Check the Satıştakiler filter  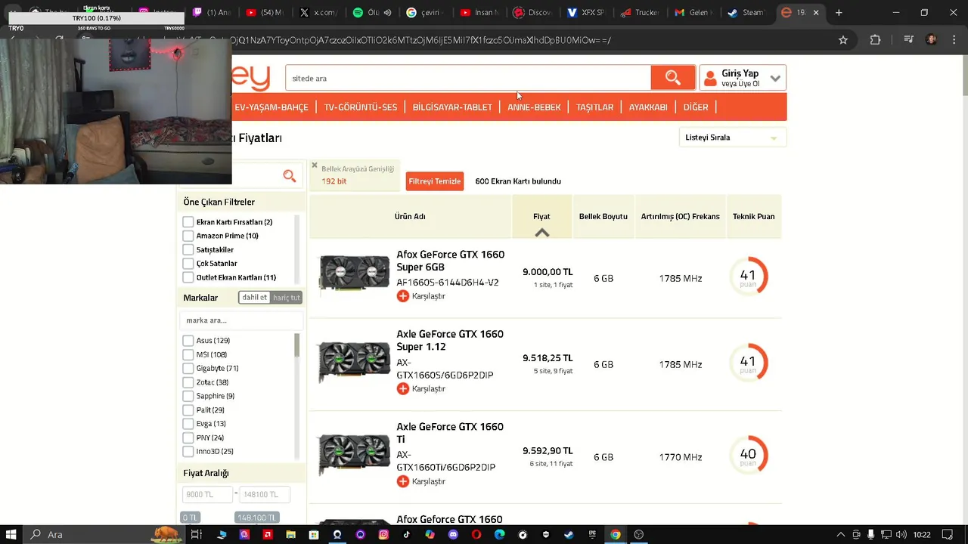coord(188,249)
